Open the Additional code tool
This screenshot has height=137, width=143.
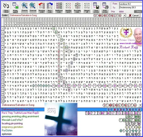pyautogui.click(x=59, y=6)
